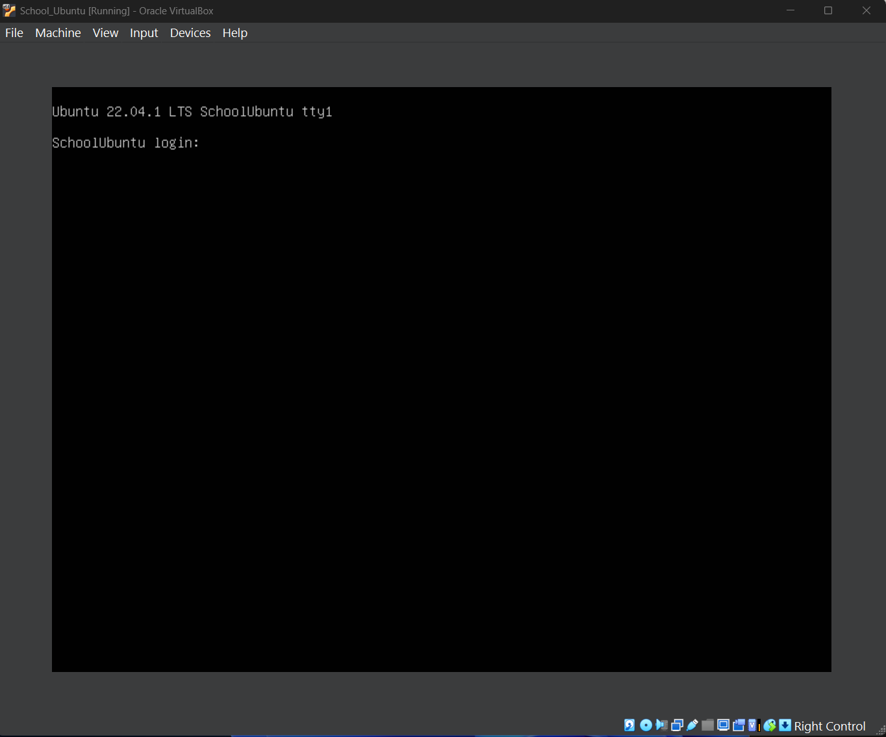Open the File menu

(14, 33)
